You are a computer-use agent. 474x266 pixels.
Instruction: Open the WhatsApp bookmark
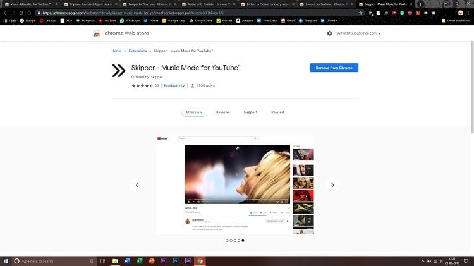click(x=130, y=21)
